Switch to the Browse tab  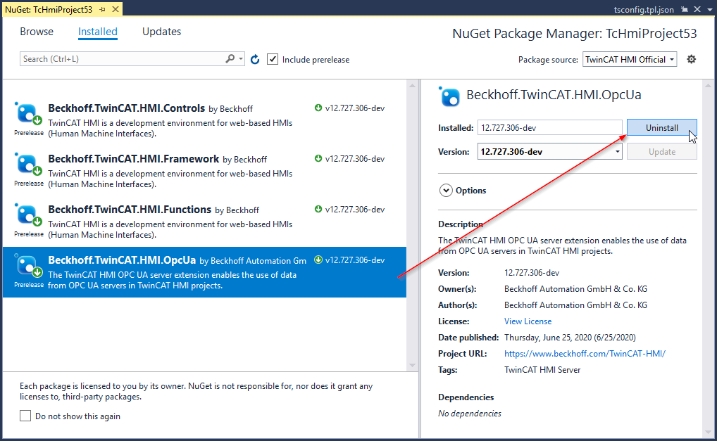[37, 32]
